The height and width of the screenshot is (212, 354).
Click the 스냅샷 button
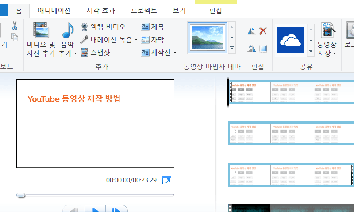95,53
